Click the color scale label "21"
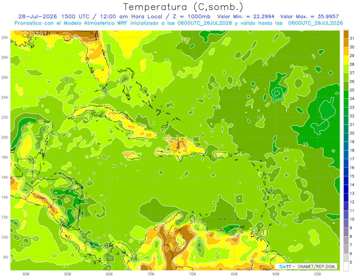 tap(352, 124)
